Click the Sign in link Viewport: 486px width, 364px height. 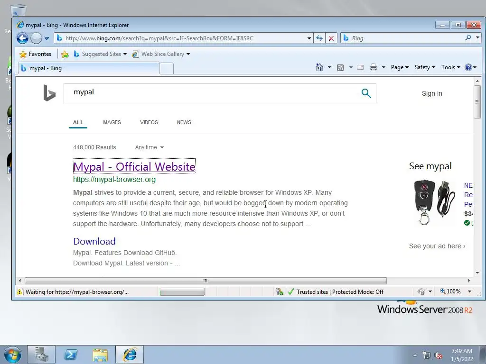[x=432, y=93]
